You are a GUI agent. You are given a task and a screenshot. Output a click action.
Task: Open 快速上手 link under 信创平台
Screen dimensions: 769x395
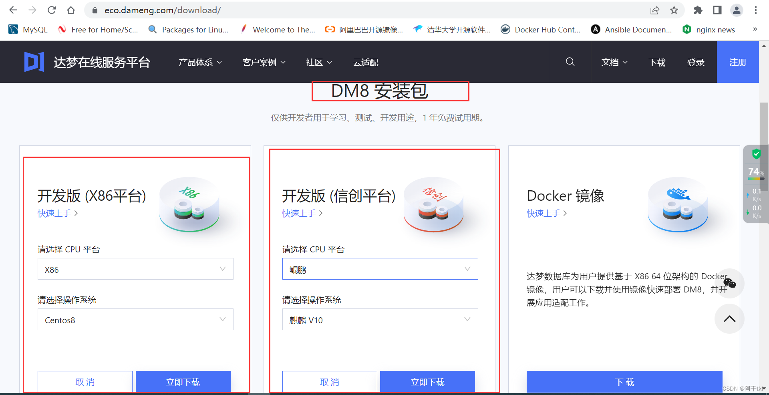[302, 214]
